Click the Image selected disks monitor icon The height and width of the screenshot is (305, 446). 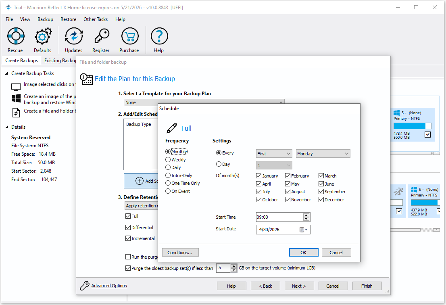[16, 87]
